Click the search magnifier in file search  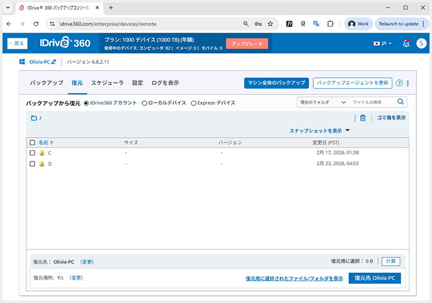tap(401, 102)
